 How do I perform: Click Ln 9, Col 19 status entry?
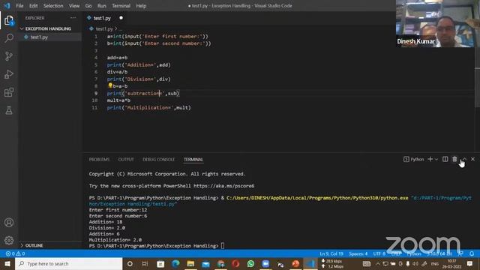click(x=331, y=253)
